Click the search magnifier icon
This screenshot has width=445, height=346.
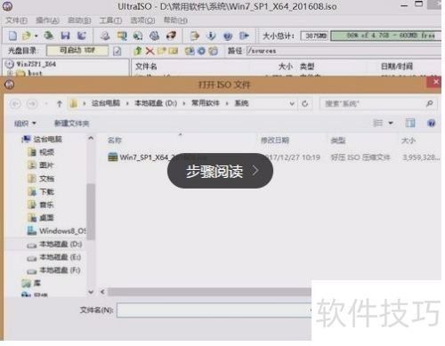[x=429, y=103]
